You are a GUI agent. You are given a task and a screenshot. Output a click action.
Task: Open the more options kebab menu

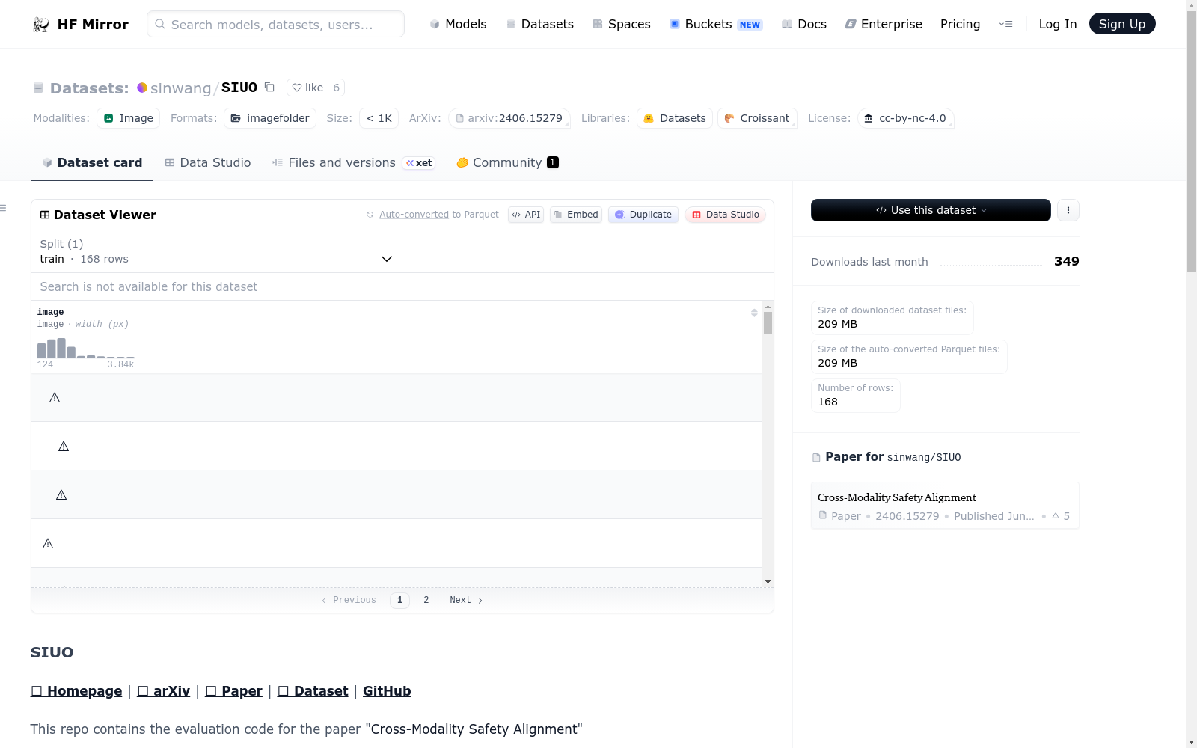pos(1068,210)
